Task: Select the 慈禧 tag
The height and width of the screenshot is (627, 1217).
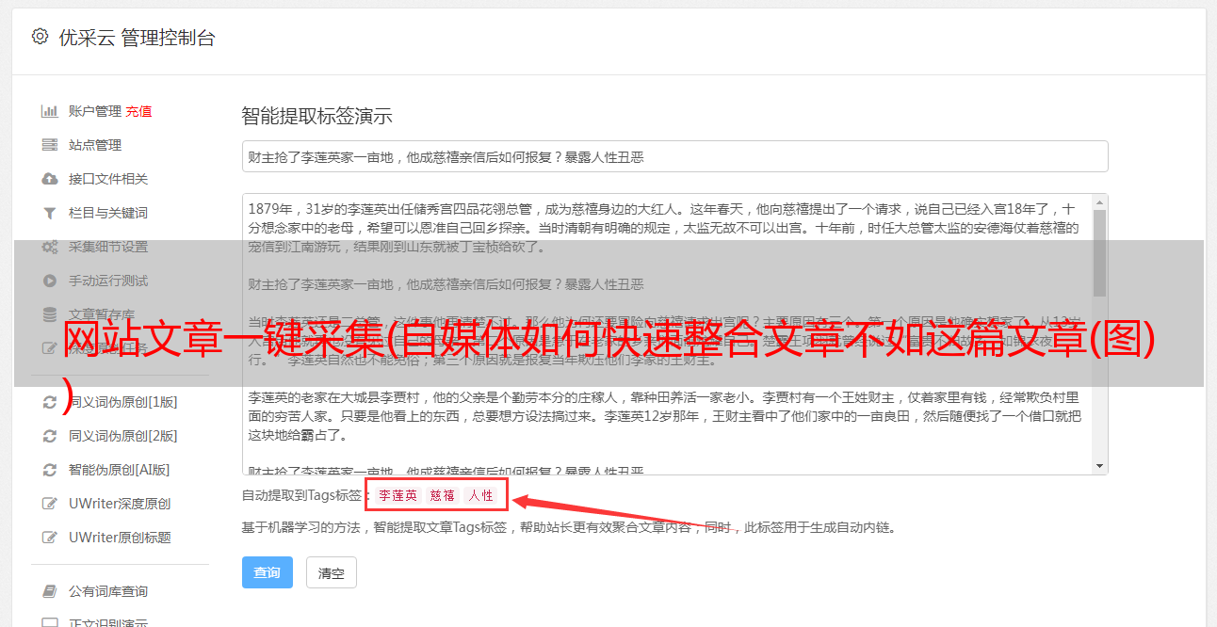Action: point(443,495)
